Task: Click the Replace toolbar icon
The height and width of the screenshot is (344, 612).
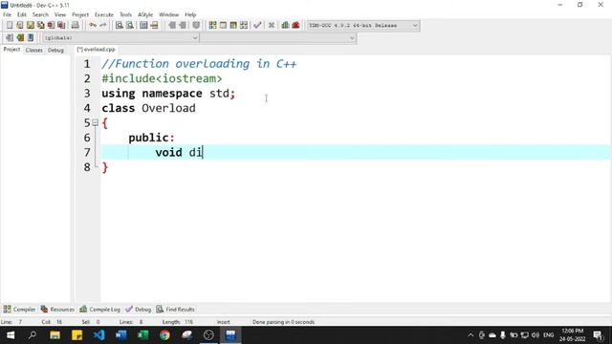Action: pyautogui.click(x=130, y=26)
